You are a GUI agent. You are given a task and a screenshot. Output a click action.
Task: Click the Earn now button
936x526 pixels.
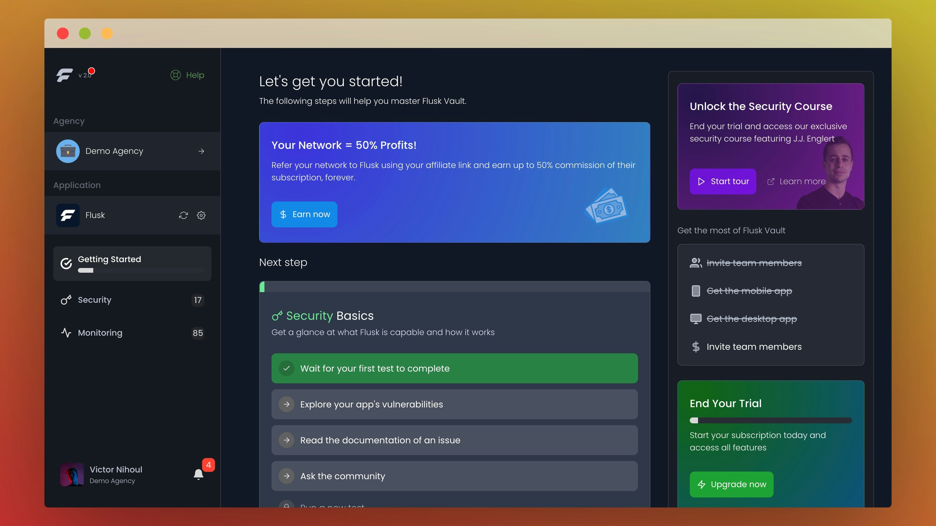coord(304,214)
